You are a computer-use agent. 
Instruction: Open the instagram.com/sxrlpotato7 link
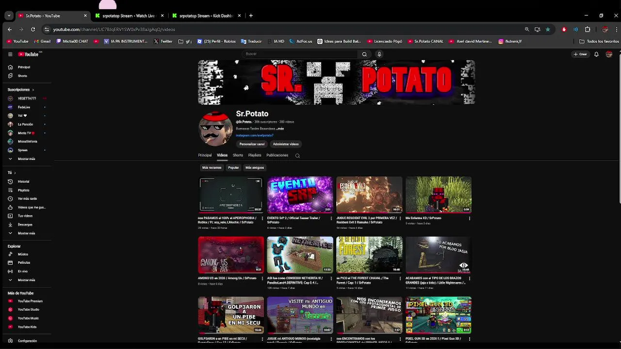point(255,135)
